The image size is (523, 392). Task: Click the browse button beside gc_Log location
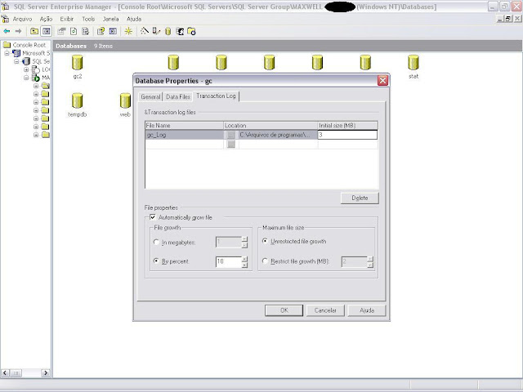[x=230, y=135]
